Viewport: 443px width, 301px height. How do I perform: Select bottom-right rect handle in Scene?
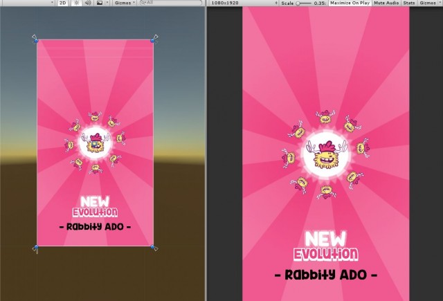pyautogui.click(x=152, y=247)
